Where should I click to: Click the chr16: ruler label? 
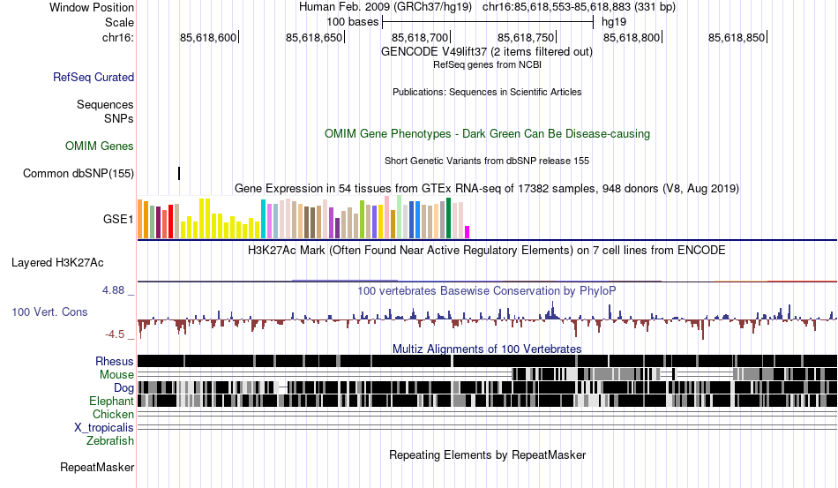[117, 37]
